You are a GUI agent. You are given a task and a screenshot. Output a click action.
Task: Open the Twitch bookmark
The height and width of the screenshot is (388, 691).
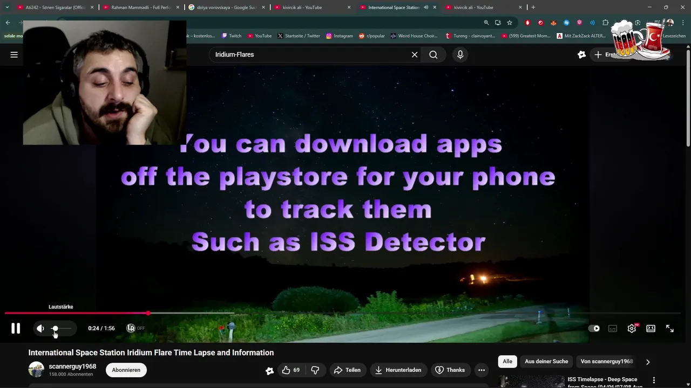coord(231,36)
